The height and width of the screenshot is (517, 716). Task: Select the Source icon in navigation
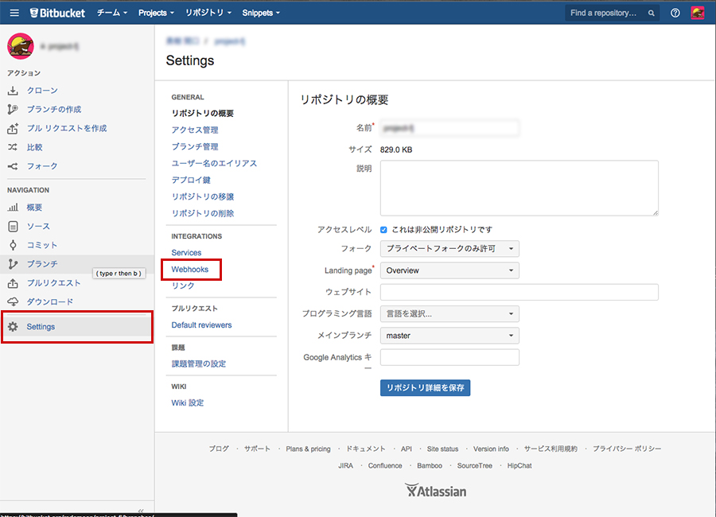(12, 226)
